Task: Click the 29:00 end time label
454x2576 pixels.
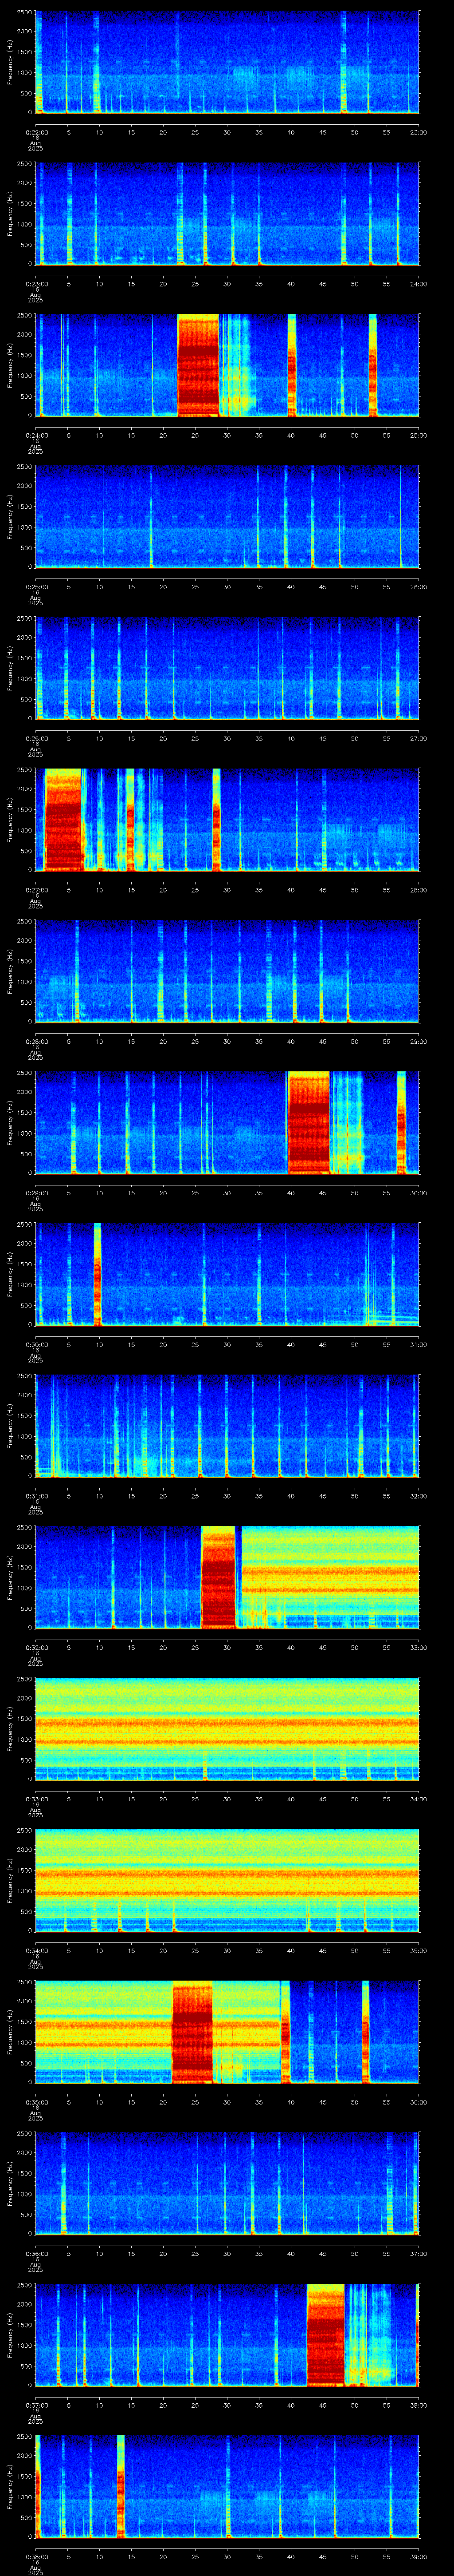Action: [419, 1041]
